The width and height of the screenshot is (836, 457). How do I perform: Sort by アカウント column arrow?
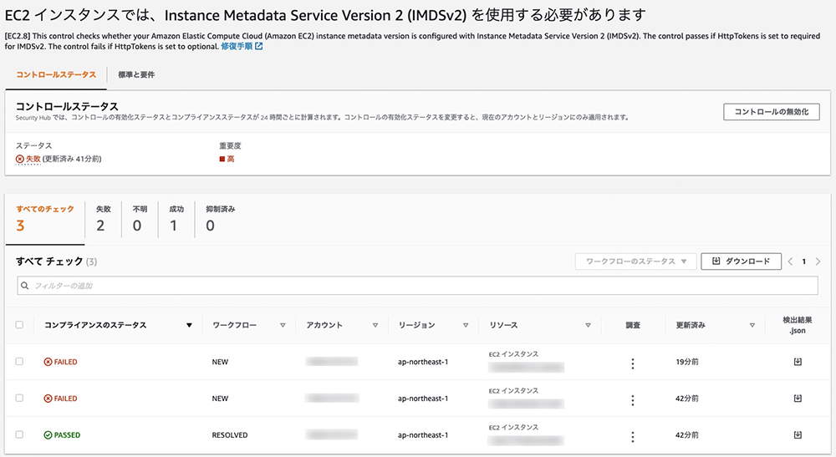click(375, 325)
